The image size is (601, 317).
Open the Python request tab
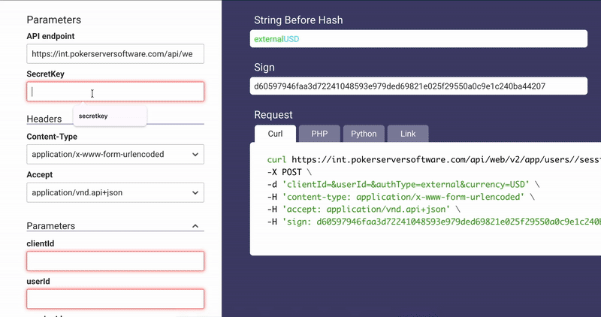[x=364, y=134]
